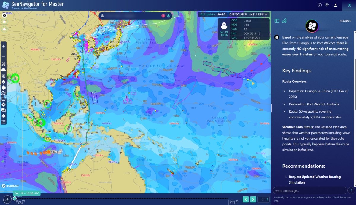Toggle the circular cloud weather overlay button
This screenshot has height=205, width=356.
(4, 29)
